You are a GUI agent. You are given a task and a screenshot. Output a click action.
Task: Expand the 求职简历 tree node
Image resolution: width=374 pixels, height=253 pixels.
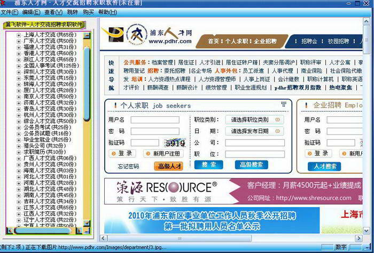pos(19,153)
